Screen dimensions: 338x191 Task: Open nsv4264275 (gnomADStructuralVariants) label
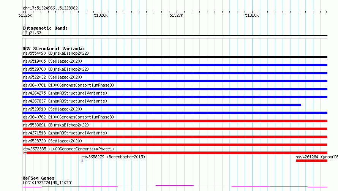(65, 93)
